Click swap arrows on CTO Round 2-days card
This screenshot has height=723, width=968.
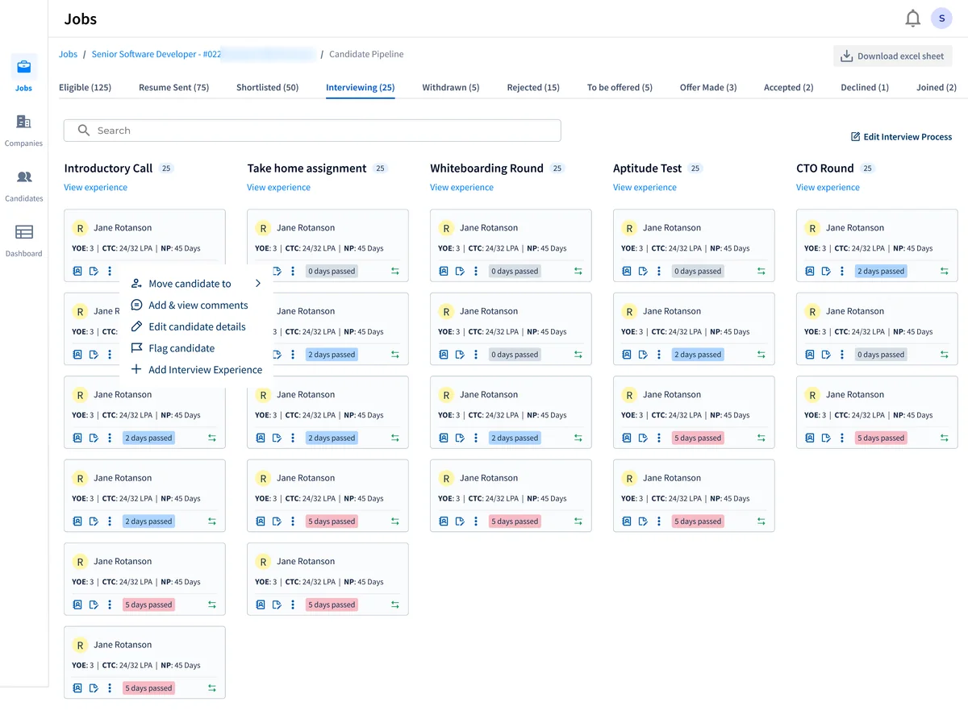(x=945, y=272)
